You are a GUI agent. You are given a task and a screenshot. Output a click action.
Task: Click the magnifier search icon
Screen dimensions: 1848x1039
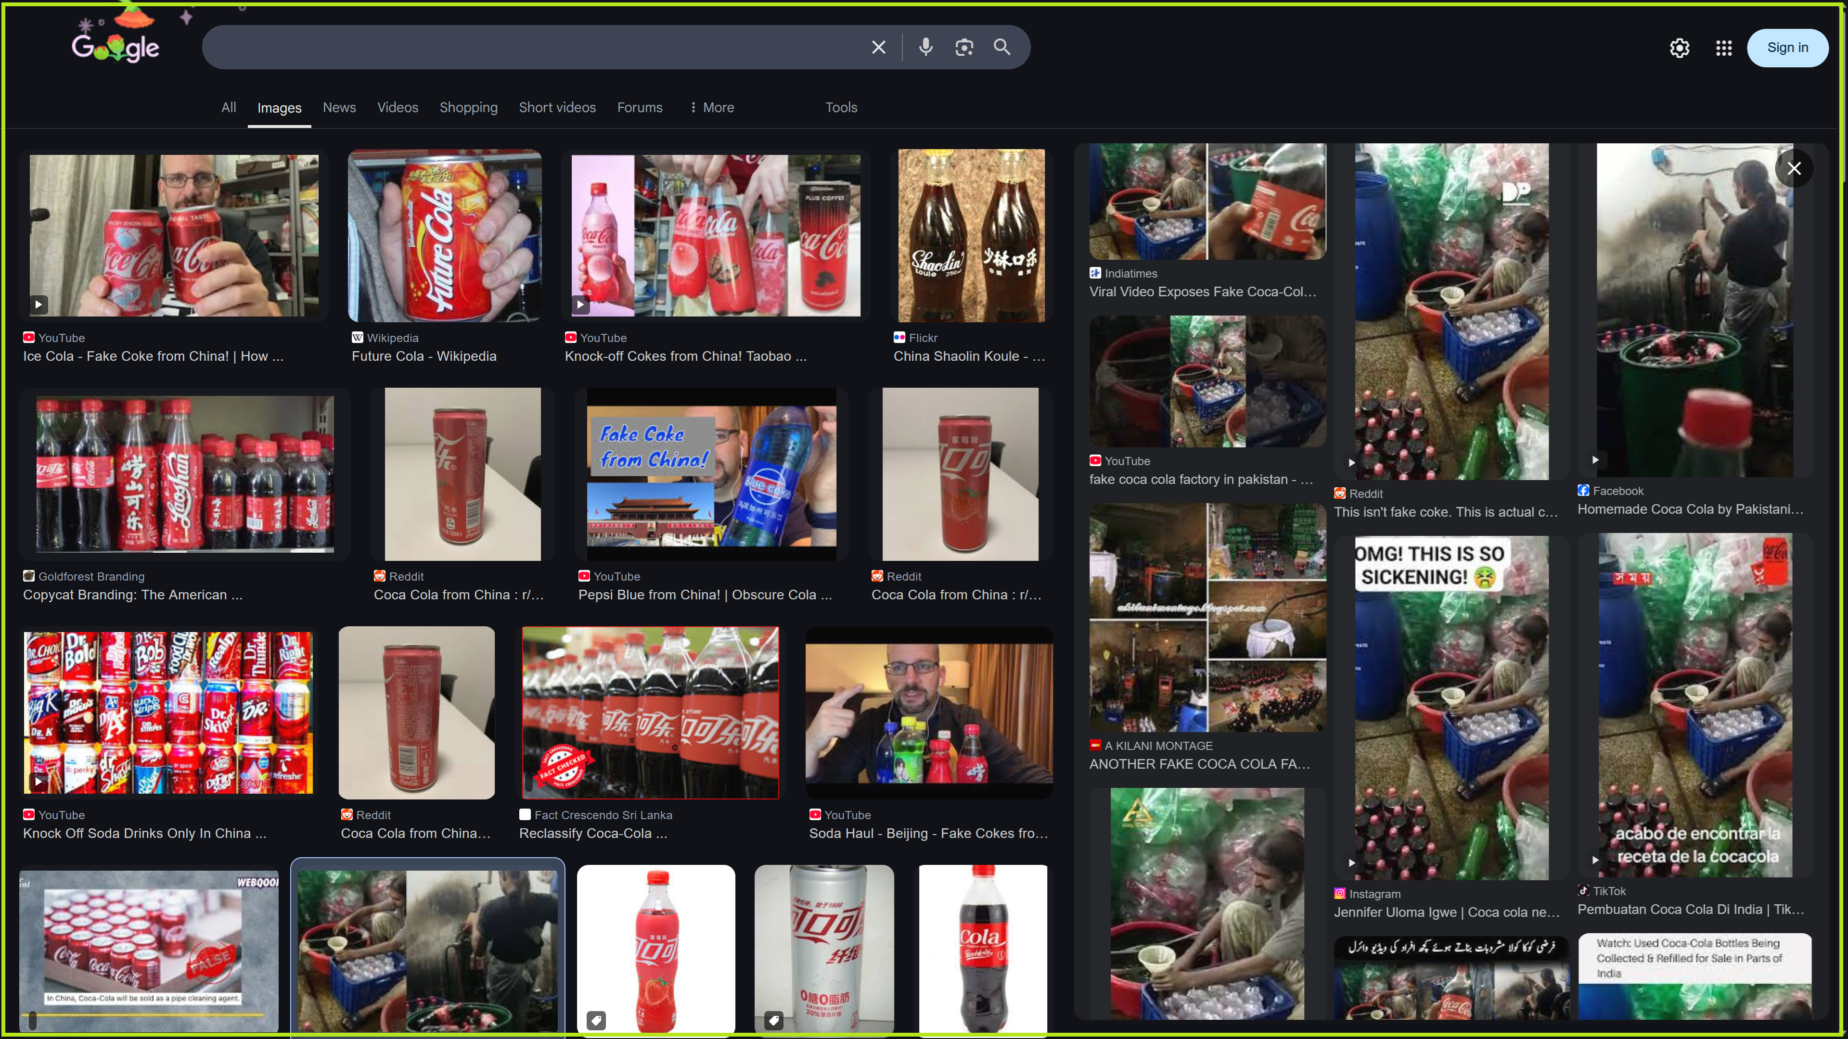(1001, 47)
